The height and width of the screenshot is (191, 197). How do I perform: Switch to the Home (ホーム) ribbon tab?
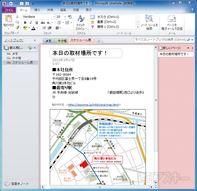point(23,10)
